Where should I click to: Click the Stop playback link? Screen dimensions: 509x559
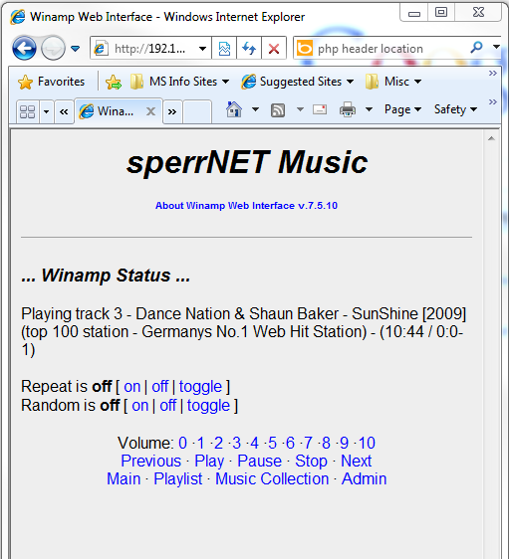tap(311, 462)
